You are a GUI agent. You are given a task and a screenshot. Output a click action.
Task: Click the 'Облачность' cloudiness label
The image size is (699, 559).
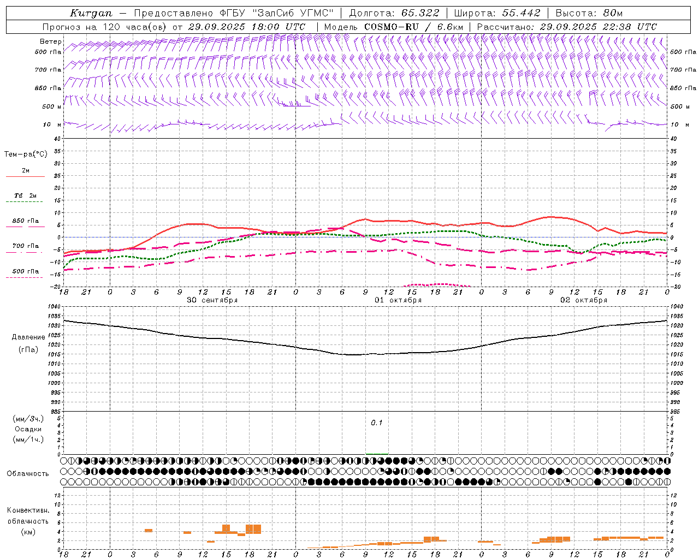point(28,473)
